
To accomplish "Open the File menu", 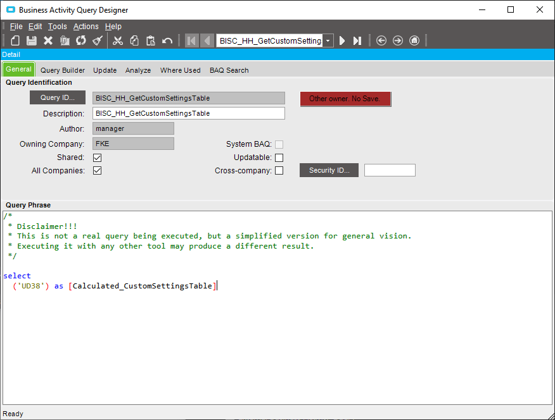I will (x=16, y=27).
